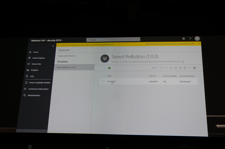Go to Device Sets
Viewport: 225px width, 149px height.
(x=34, y=64)
